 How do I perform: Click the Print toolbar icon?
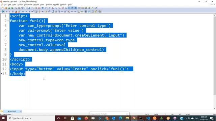point(19,8)
